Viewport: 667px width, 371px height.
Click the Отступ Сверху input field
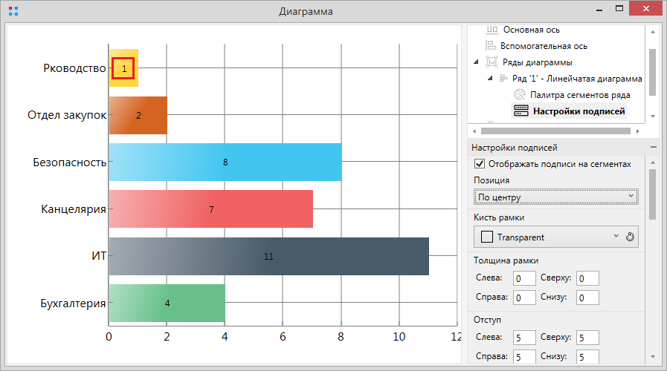[x=587, y=338]
